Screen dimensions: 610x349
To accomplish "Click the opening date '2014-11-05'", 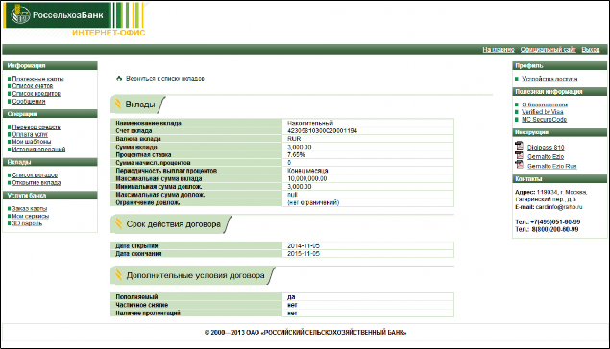I will pos(304,245).
